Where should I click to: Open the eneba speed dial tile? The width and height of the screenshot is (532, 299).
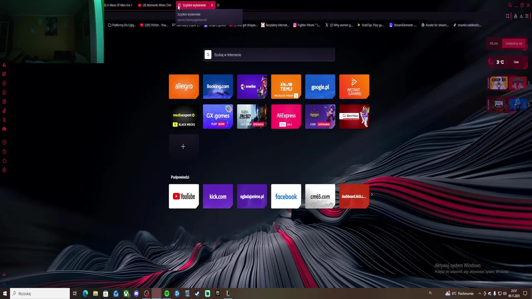tap(252, 86)
